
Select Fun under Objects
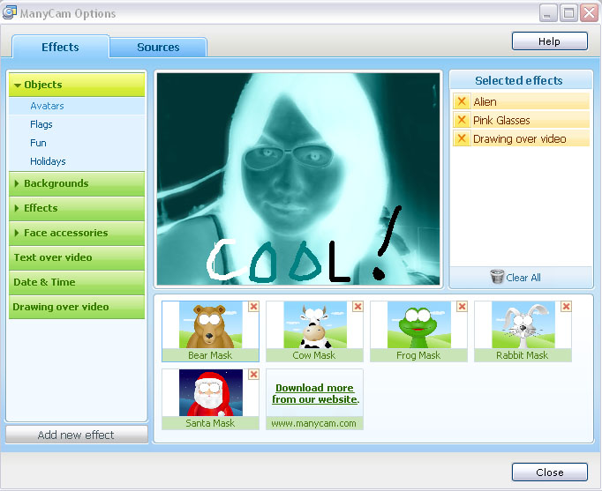click(77, 143)
